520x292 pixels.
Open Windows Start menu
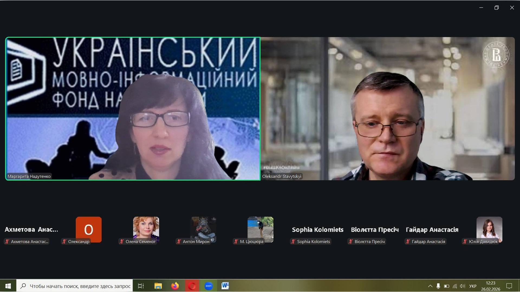pos(8,286)
